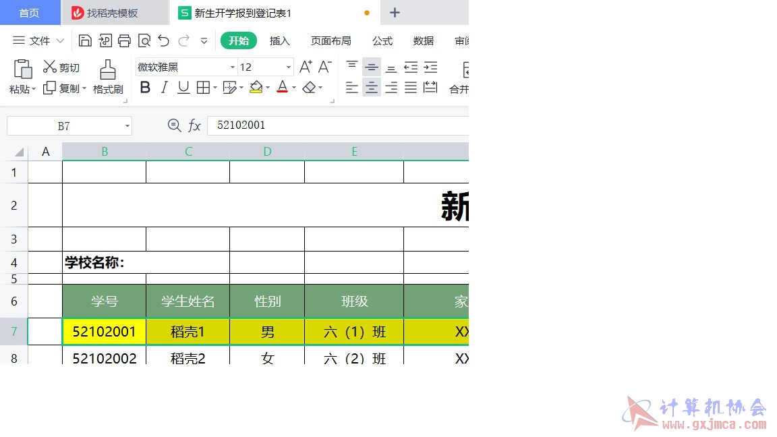Viewport: 777px width, 437px height.
Task: Toggle vertical middle alignment
Action: [371, 66]
